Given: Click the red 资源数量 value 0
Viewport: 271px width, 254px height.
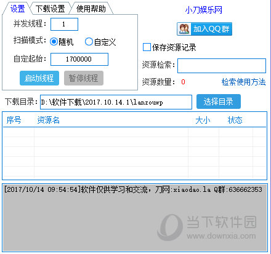Looking at the screenshot, I should click(183, 82).
